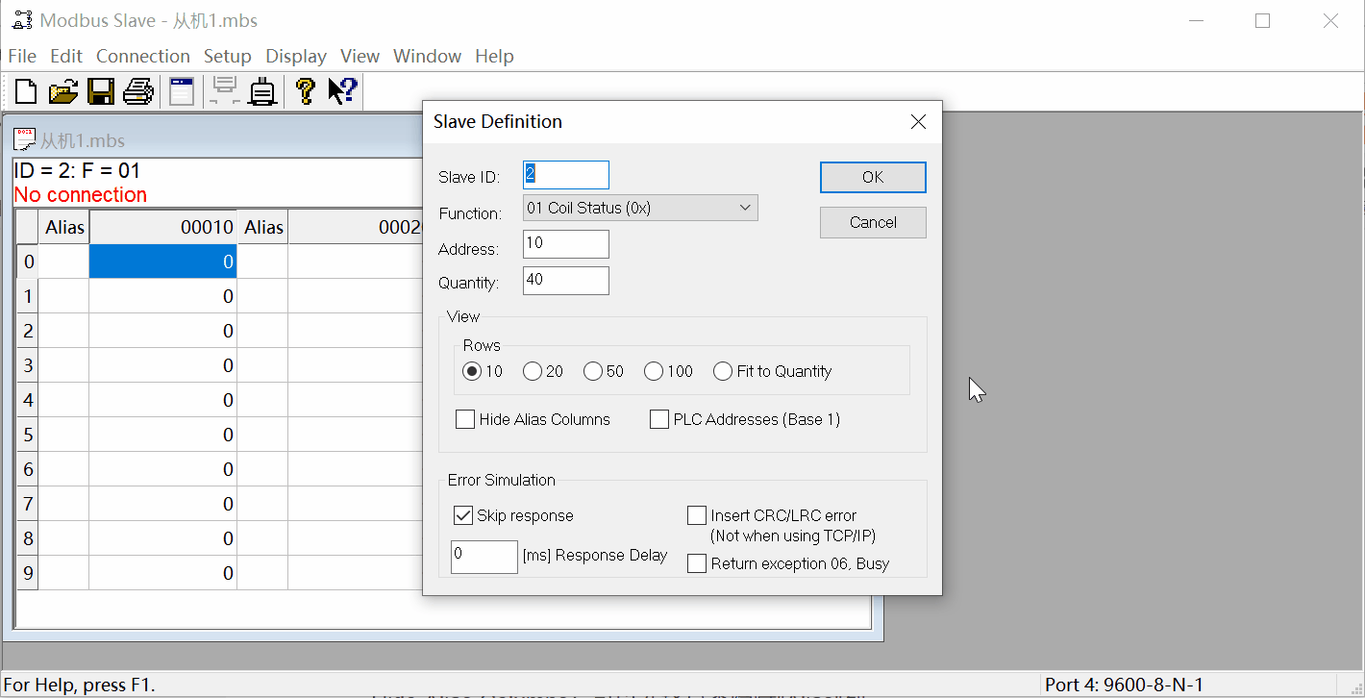Enable PLC Addresses (Base 1) checkbox
1365x698 pixels.
[659, 419]
